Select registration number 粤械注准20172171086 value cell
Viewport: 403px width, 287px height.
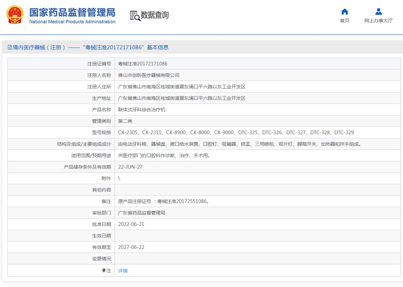tap(143, 64)
